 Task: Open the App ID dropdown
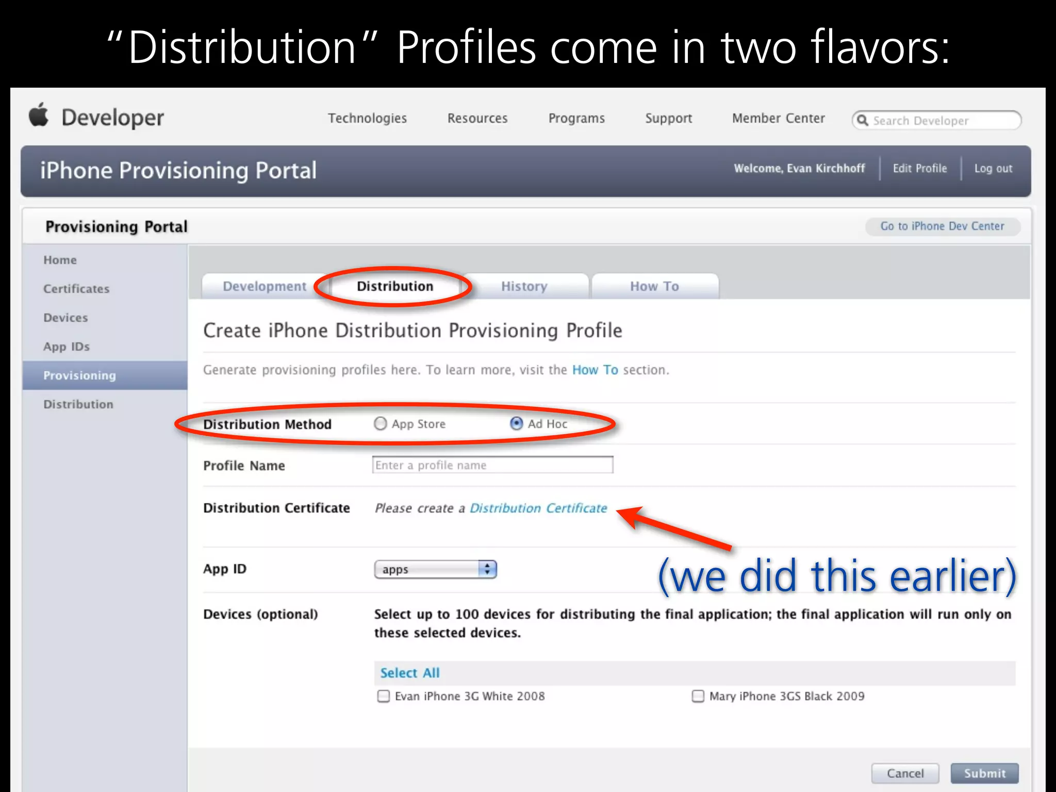pyautogui.click(x=436, y=569)
